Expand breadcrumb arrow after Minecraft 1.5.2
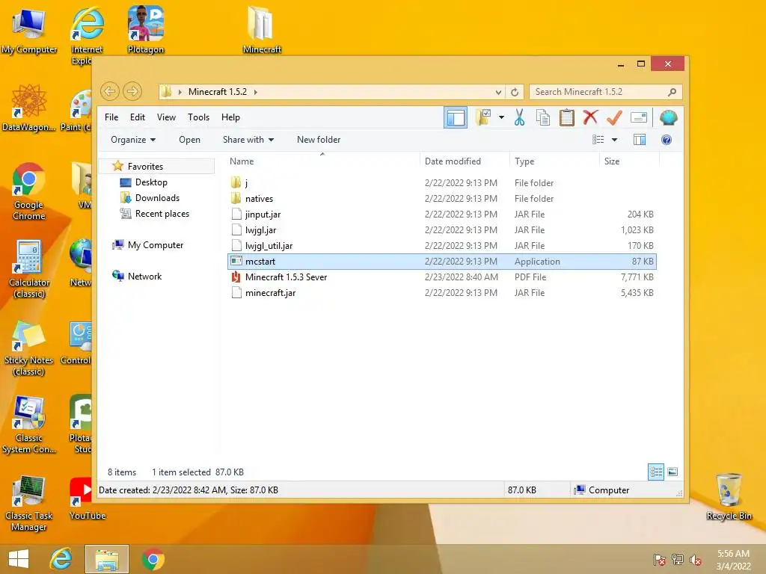This screenshot has height=574, width=766. (256, 92)
